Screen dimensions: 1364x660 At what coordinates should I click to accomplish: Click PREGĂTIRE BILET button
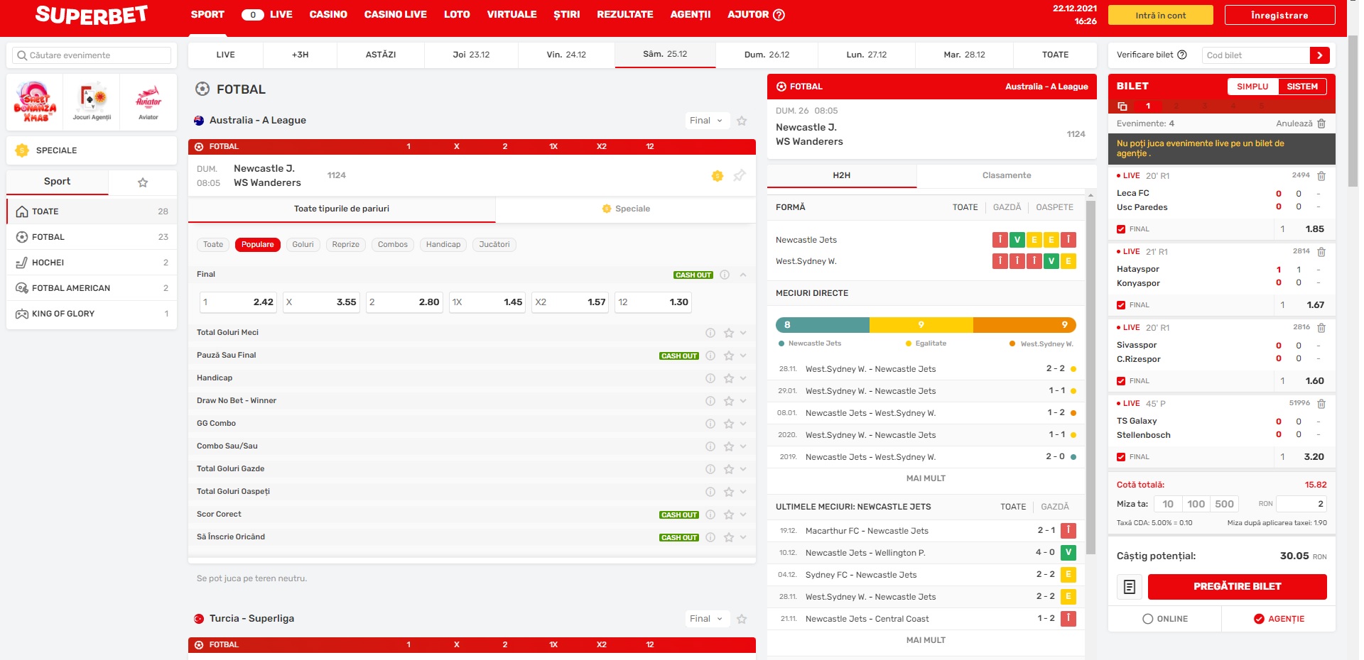(1237, 587)
